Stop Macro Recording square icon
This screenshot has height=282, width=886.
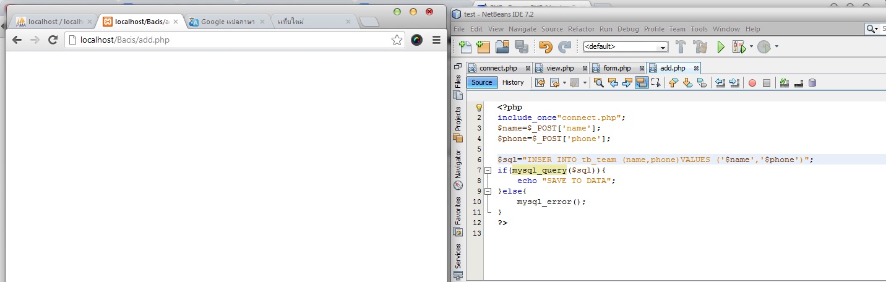pyautogui.click(x=766, y=83)
